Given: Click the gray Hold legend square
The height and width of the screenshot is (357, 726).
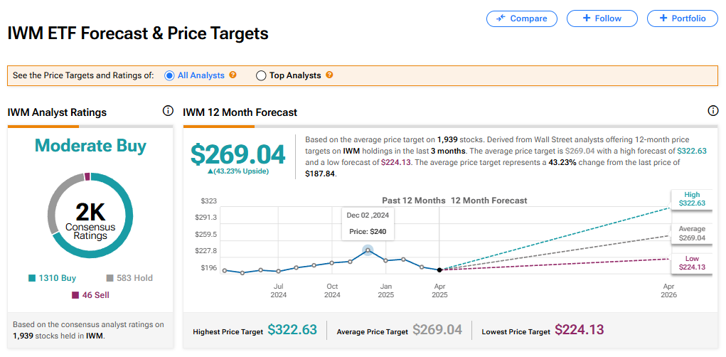Looking at the screenshot, I should pyautogui.click(x=110, y=278).
